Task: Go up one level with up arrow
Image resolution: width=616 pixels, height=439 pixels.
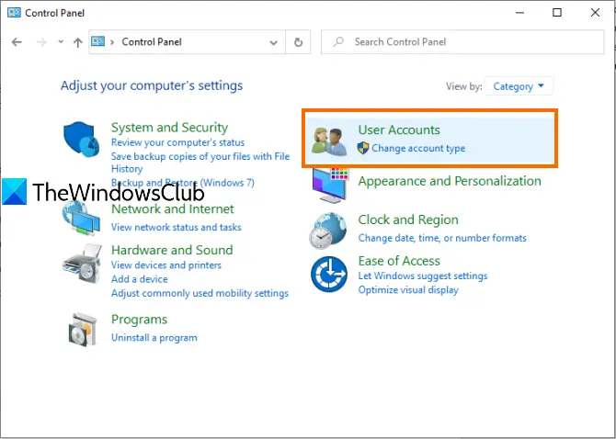Action: 78,42
